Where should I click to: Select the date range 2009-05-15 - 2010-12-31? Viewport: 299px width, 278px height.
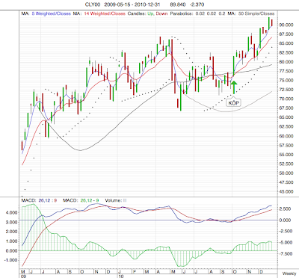tap(132, 4)
